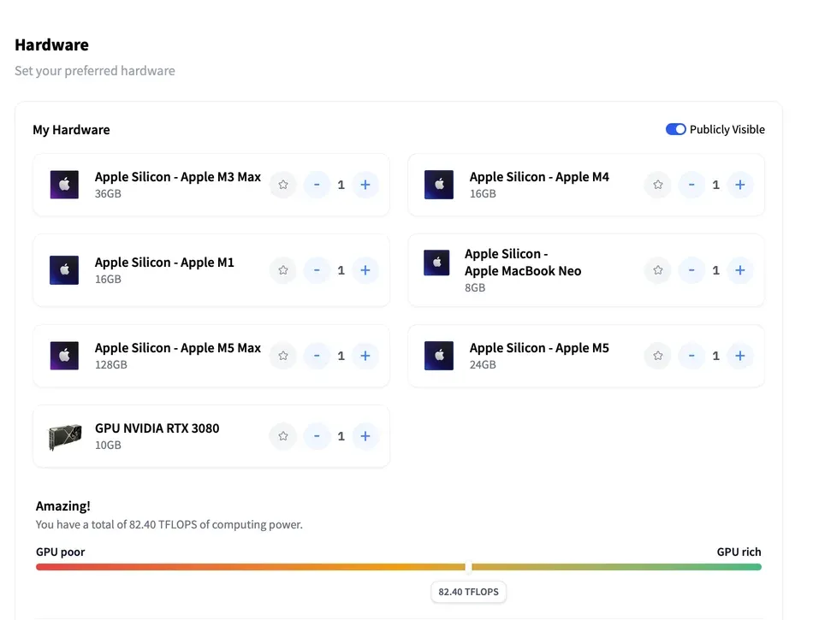Decrease Apple M5 24GB quantity
Viewport: 813px width, 620px height.
691,355
